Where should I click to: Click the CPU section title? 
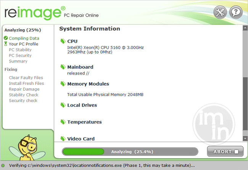pos(72,41)
